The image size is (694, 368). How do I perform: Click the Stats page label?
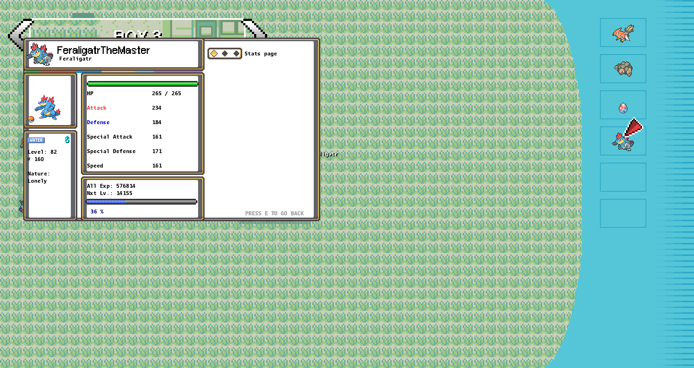point(261,54)
